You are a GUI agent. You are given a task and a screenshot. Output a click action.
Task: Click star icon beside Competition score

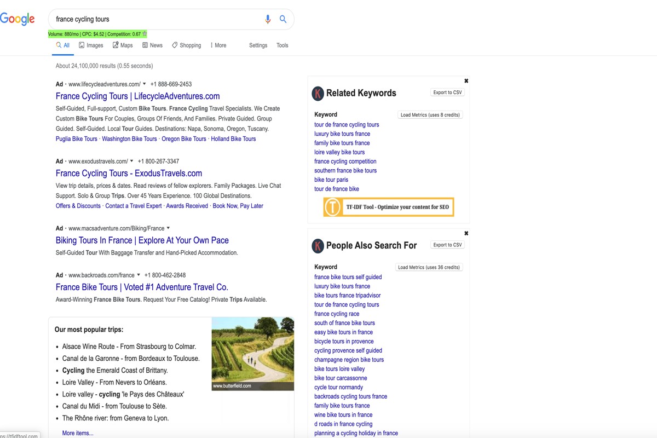pos(145,34)
